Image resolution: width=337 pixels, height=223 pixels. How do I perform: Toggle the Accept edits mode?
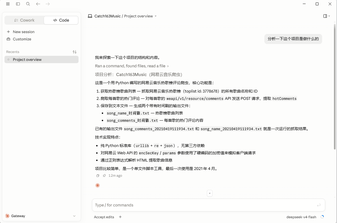coord(104,217)
